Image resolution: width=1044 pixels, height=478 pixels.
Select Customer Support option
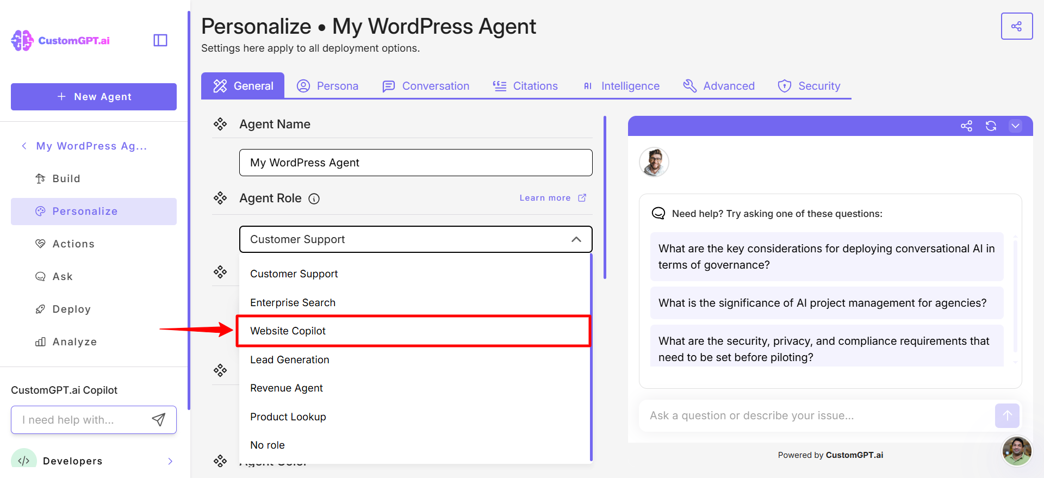(414, 274)
